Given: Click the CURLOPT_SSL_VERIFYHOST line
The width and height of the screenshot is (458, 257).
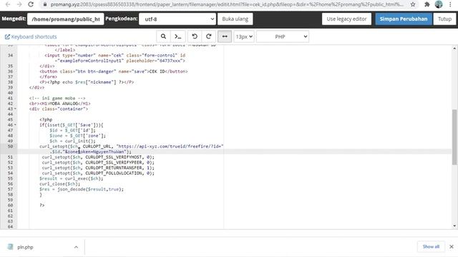Looking at the screenshot, I should pyautogui.click(x=98, y=157).
